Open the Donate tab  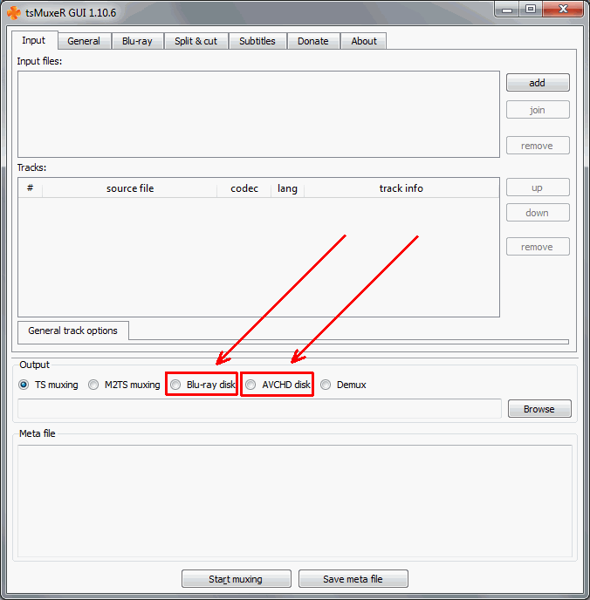tap(313, 41)
